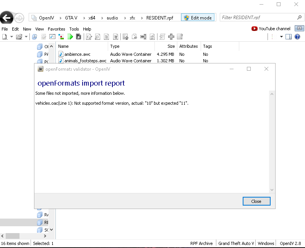Expand chevron after GTA V in breadcrumb
Image resolution: width=305 pixels, height=248 pixels.
point(84,18)
